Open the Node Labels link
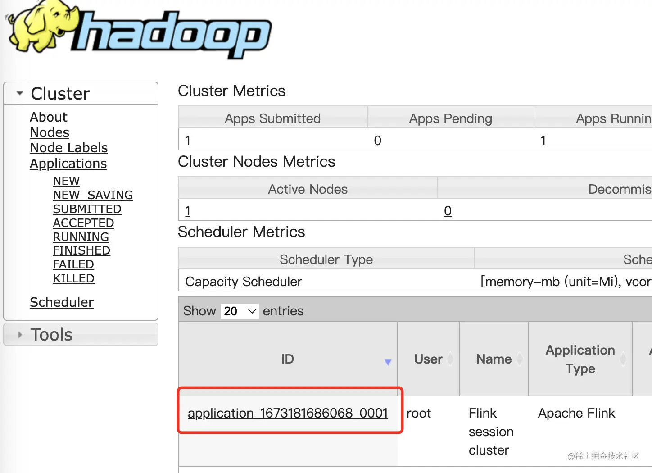652x473 pixels. tap(69, 148)
